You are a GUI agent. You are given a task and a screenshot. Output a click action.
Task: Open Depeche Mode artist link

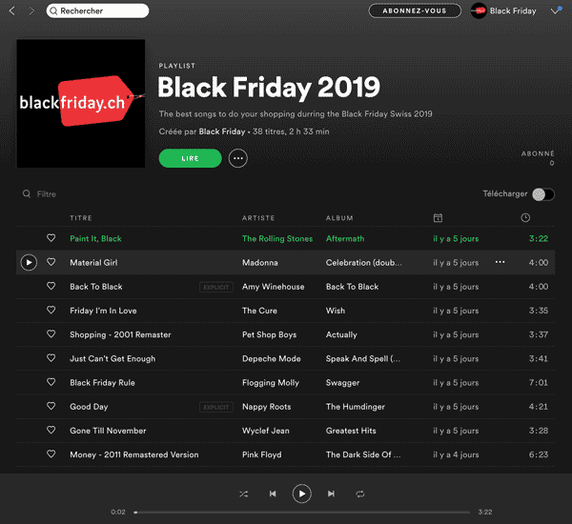coord(272,359)
